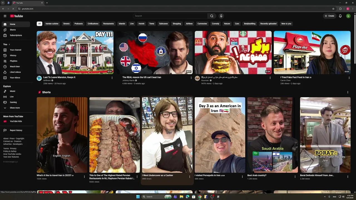This screenshot has height=200, width=356.
Task: Open a new browser tab
Action: [47, 3]
